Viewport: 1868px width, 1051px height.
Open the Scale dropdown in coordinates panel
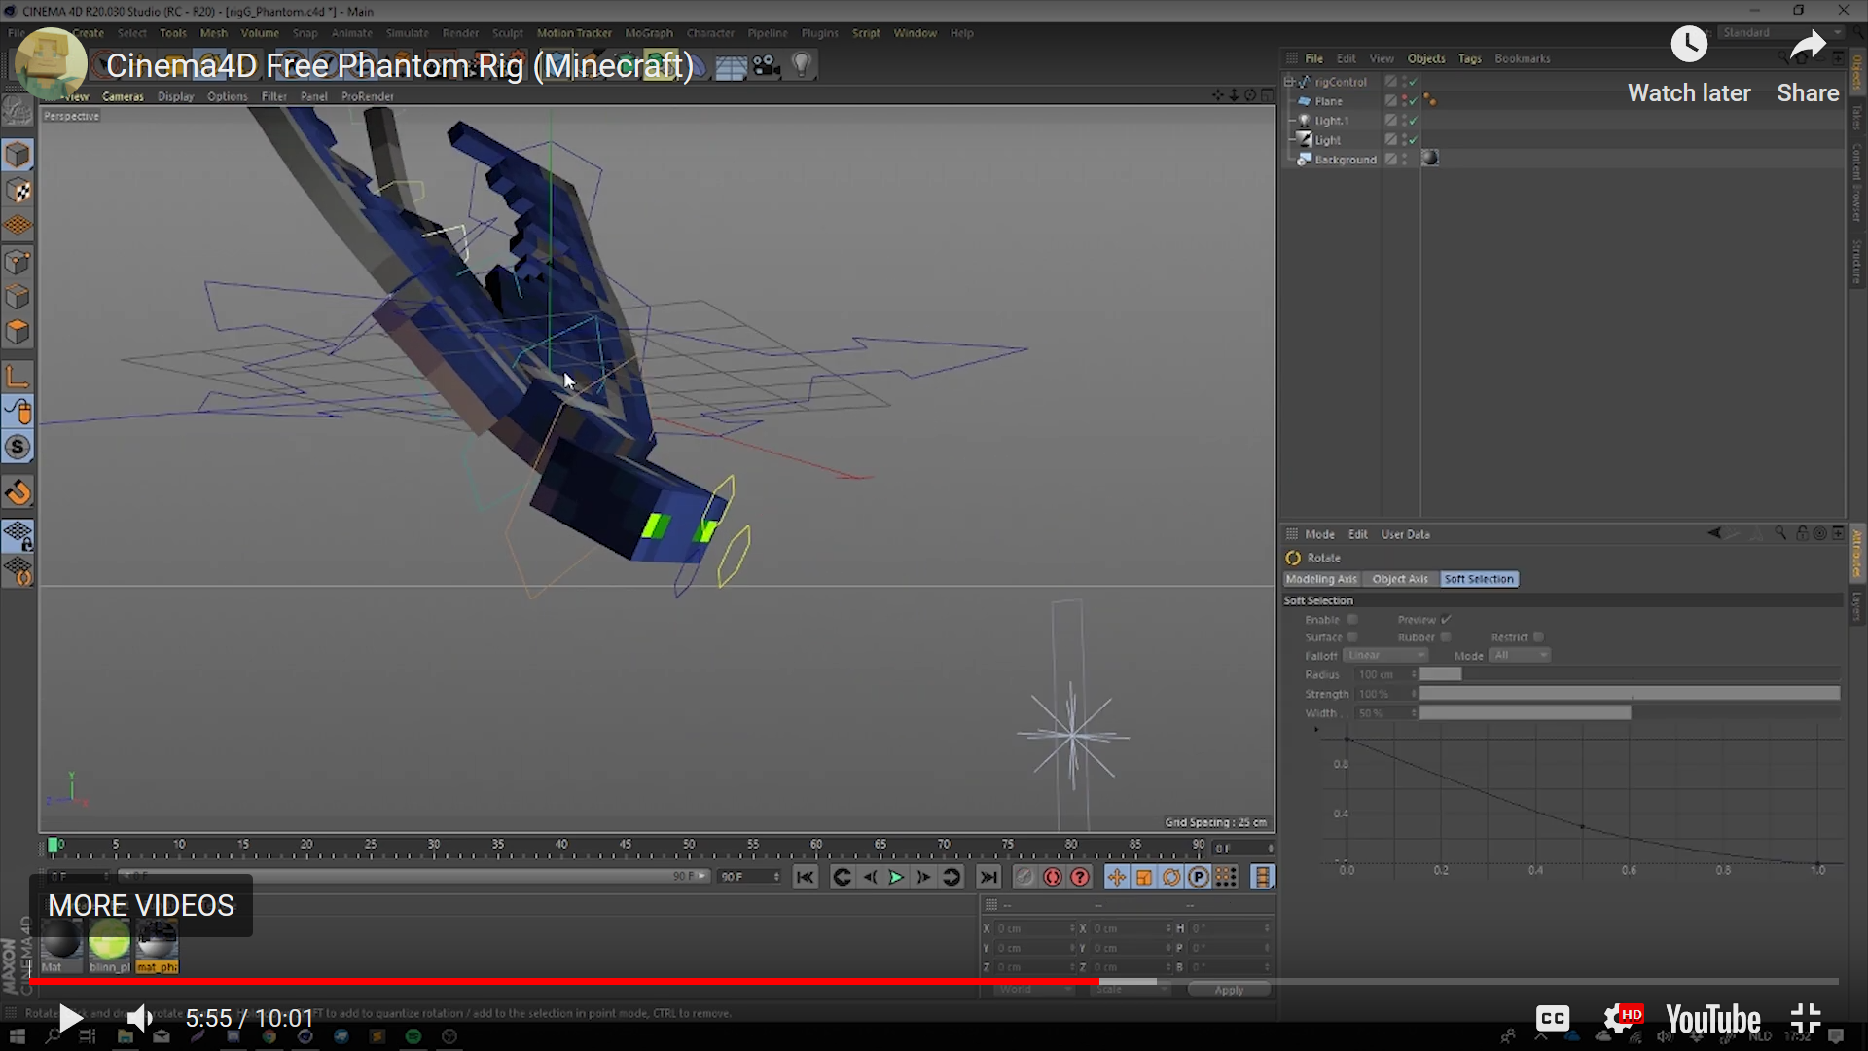coord(1132,990)
